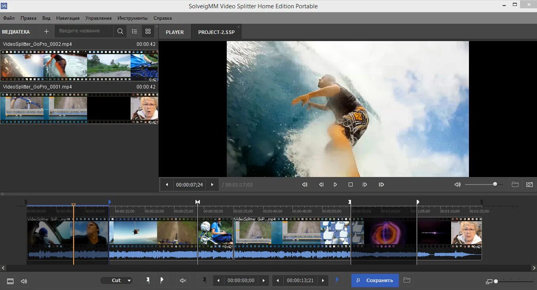537x290 pixels.
Task: Open the Файл menu
Action: click(9, 18)
